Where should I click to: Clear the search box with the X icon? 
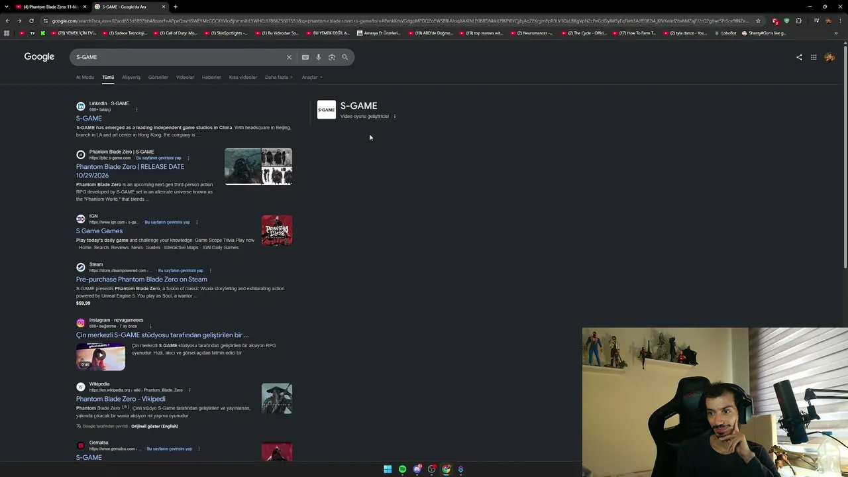click(x=289, y=57)
